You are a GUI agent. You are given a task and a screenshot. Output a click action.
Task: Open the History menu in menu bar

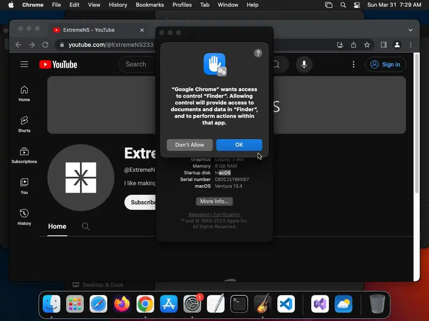[118, 5]
